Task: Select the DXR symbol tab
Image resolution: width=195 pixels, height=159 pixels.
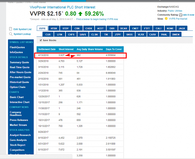Action: point(112,28)
